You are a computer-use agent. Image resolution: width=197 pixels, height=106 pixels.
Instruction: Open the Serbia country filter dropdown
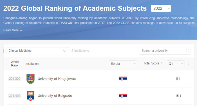click(123, 64)
